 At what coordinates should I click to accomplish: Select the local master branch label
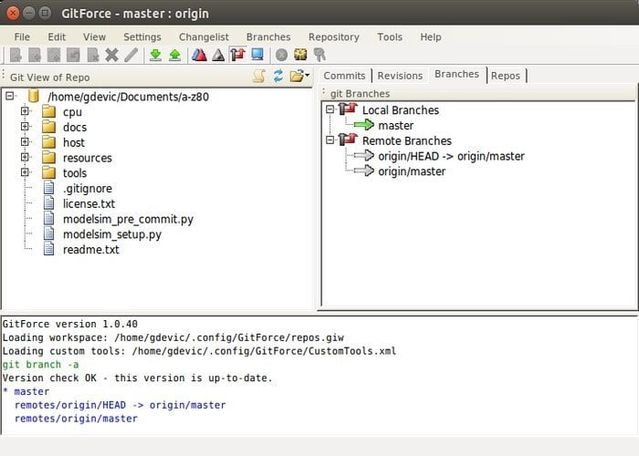[395, 126]
